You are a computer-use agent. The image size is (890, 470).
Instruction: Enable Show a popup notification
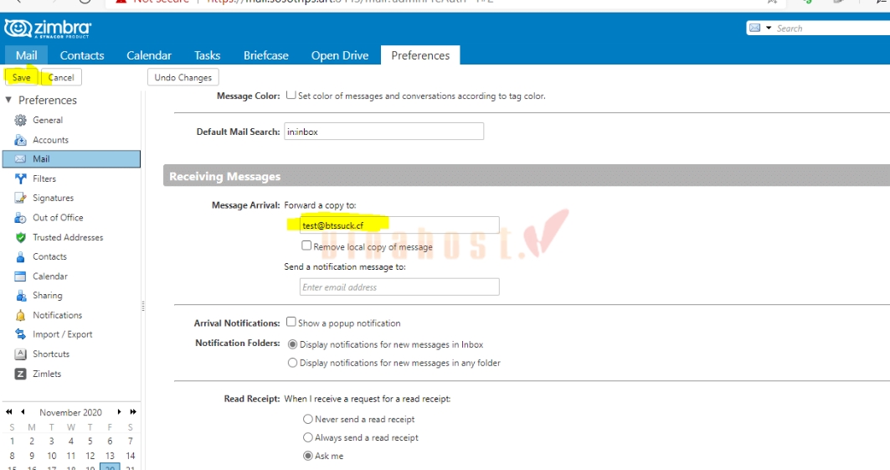[291, 322]
